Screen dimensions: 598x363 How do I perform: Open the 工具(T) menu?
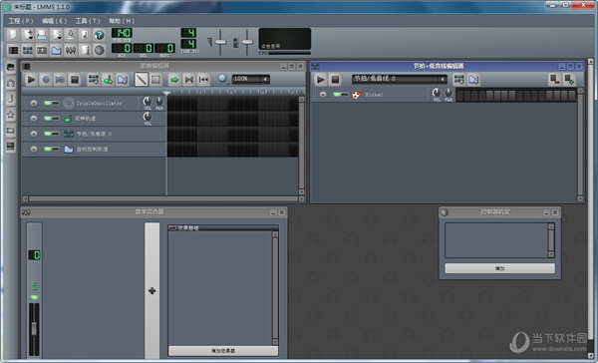[88, 21]
